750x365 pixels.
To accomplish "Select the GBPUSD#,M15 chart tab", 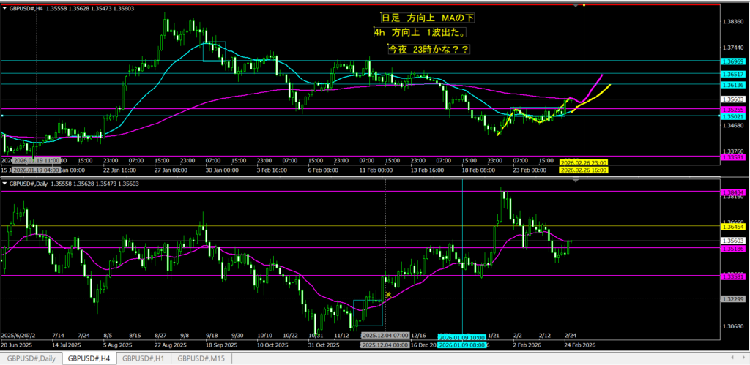I will point(202,358).
